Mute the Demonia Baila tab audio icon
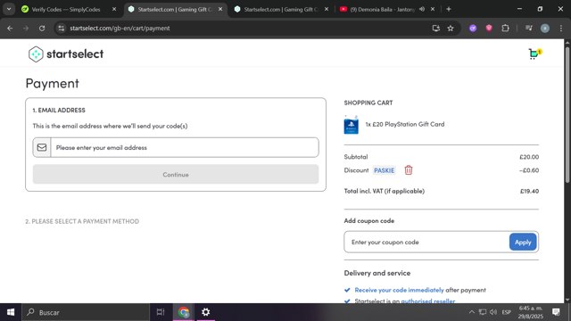 pos(422,9)
